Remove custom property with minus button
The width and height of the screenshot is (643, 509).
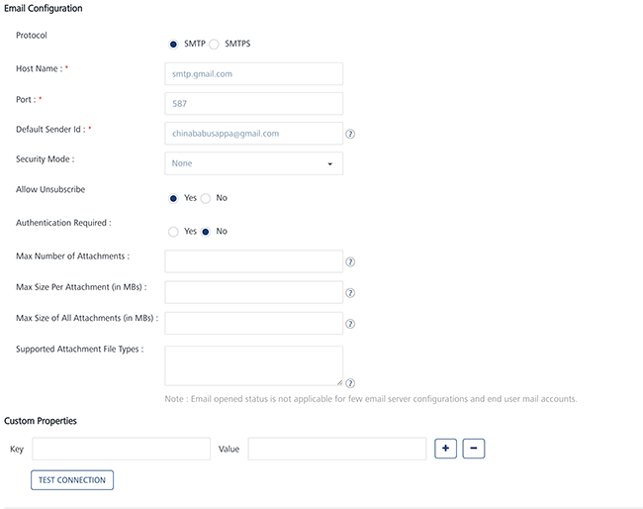(473, 449)
